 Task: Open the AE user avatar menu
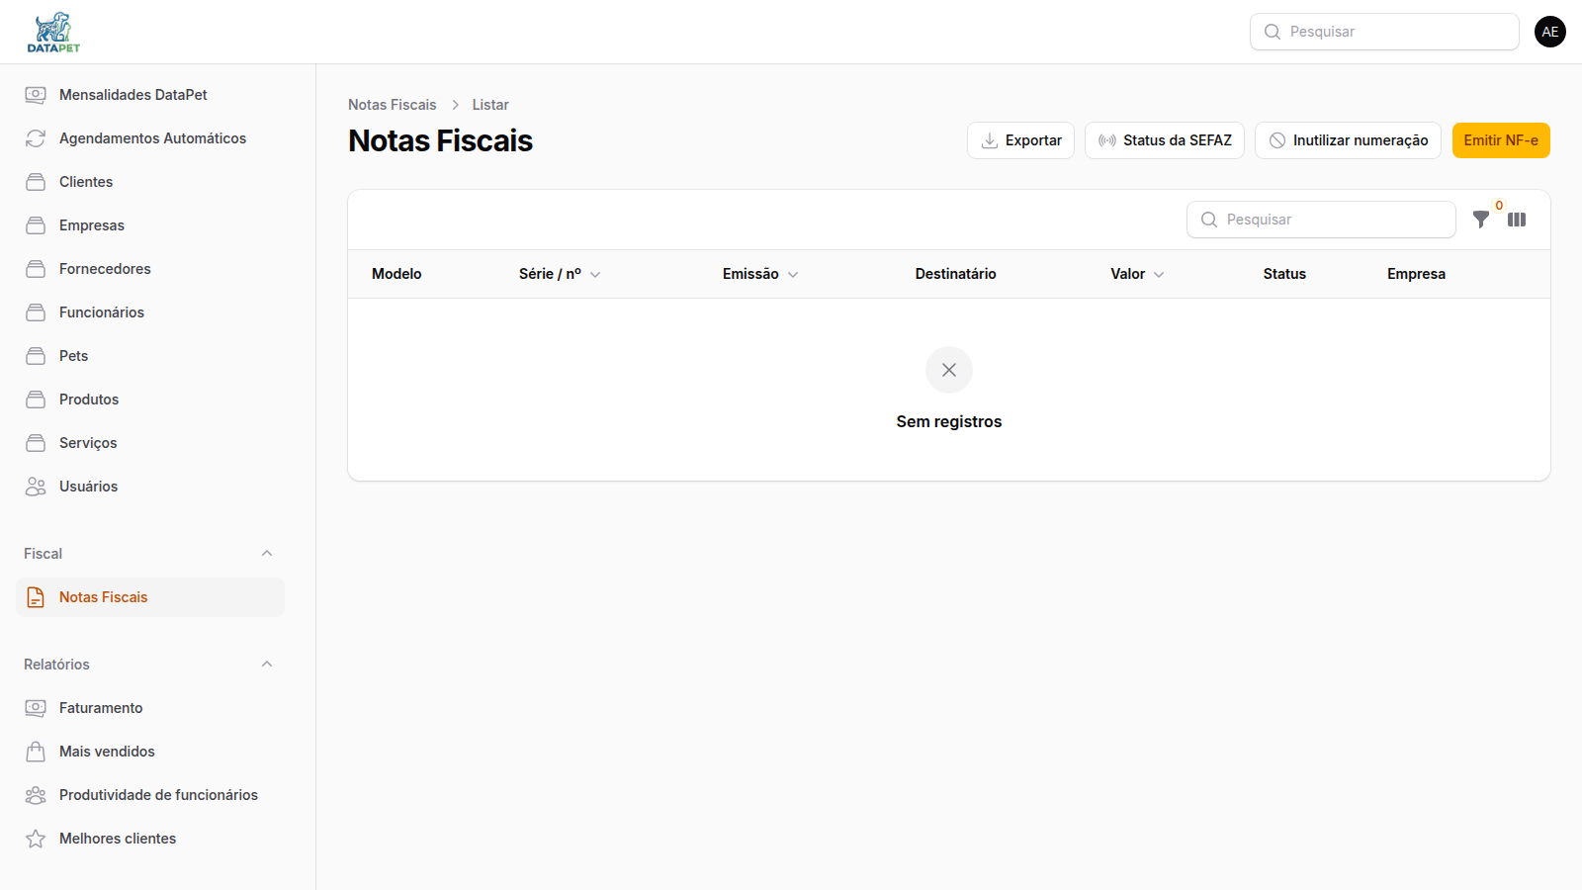pyautogui.click(x=1549, y=32)
